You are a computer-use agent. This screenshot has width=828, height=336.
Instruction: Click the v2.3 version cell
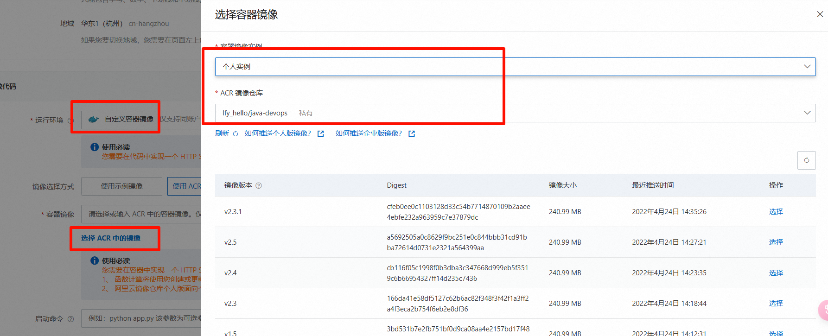(230, 304)
